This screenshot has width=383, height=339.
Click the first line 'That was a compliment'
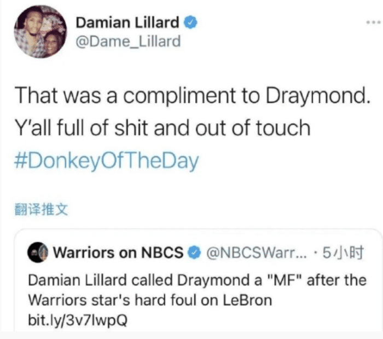[x=193, y=95]
